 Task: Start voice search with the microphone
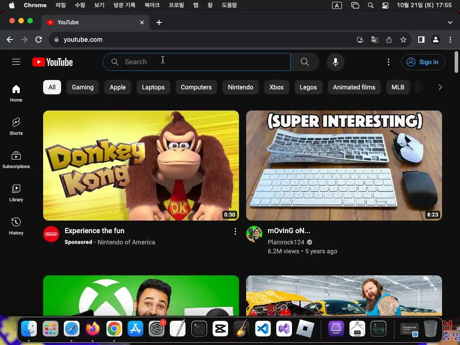coord(335,62)
